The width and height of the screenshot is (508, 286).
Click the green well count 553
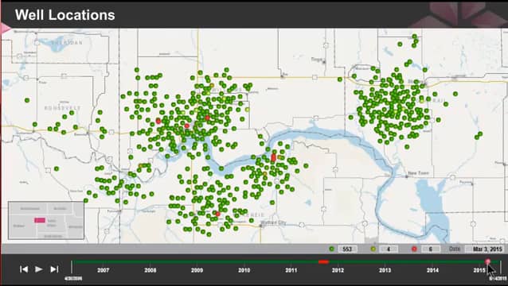pyautogui.click(x=347, y=249)
